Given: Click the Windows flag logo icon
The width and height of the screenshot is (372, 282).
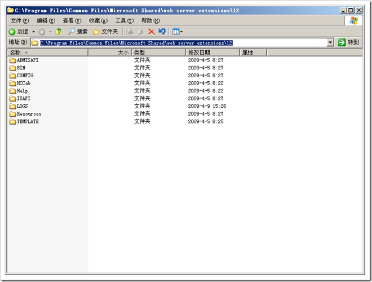Looking at the screenshot, I should (x=353, y=21).
